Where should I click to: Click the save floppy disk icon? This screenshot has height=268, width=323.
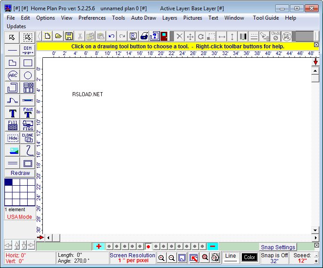tap(69, 37)
